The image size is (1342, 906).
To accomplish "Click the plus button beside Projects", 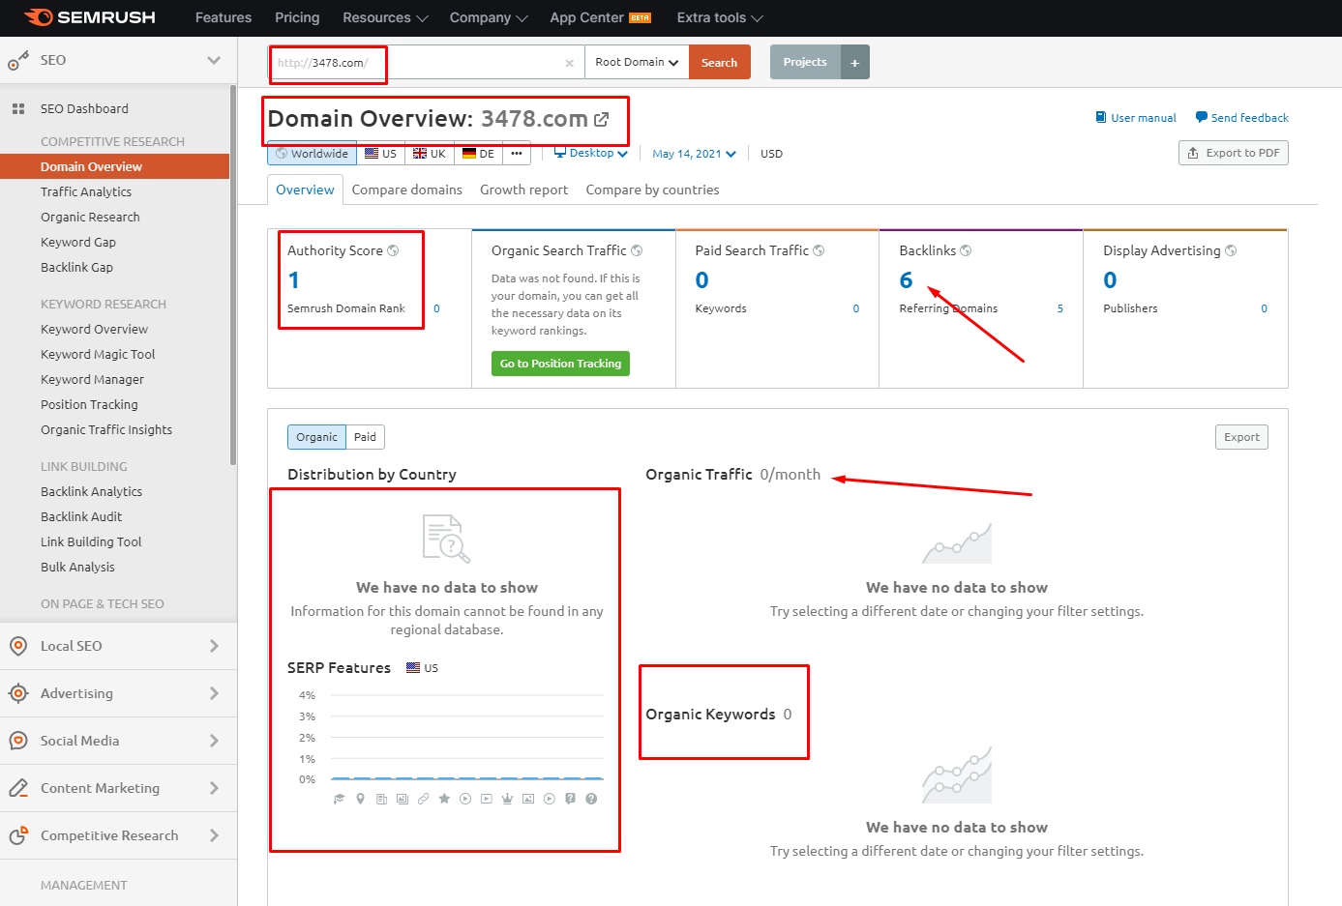I will pos(855,62).
